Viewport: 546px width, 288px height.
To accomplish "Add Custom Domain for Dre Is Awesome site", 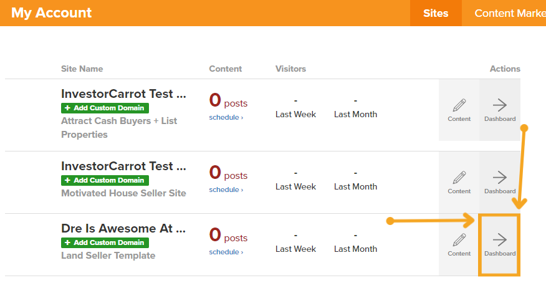I will (105, 242).
